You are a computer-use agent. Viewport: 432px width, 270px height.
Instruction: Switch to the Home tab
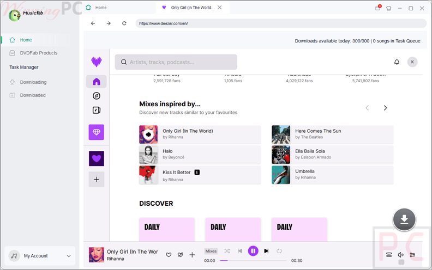pyautogui.click(x=96, y=8)
